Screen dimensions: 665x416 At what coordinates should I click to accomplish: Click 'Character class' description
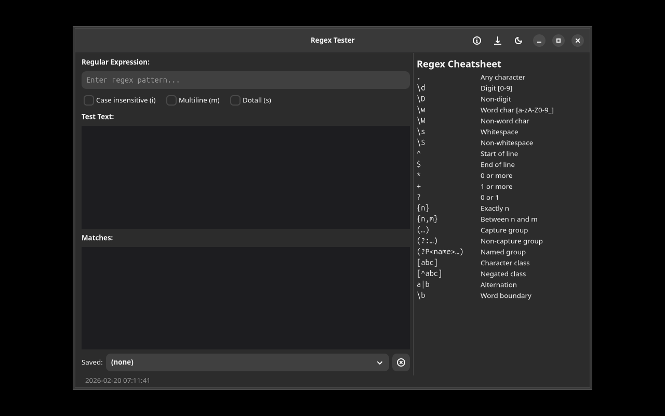point(505,263)
